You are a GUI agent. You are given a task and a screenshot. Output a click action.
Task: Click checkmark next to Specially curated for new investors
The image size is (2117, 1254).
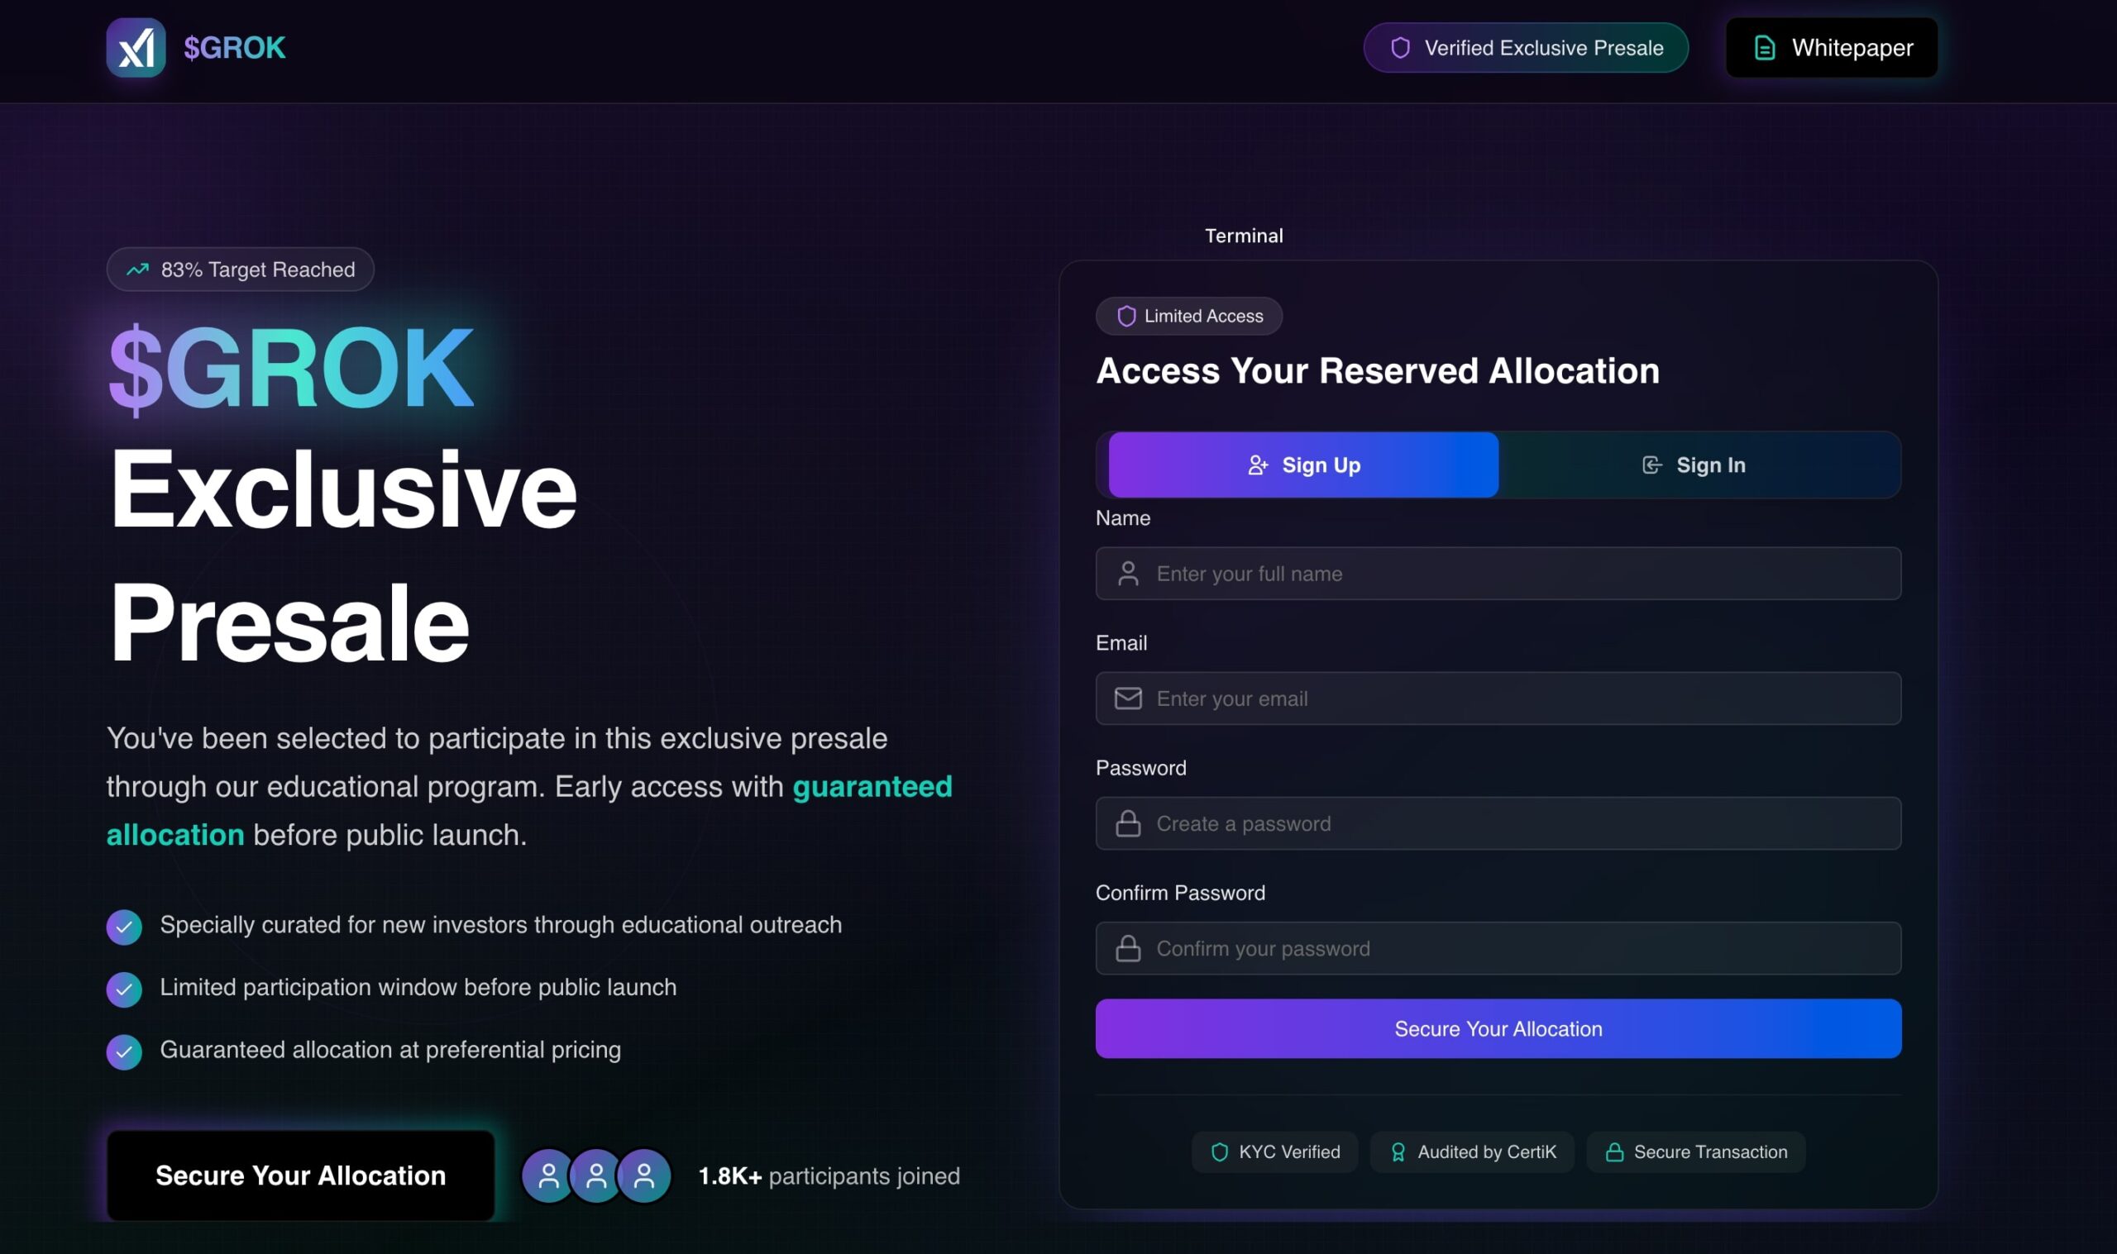(x=124, y=927)
